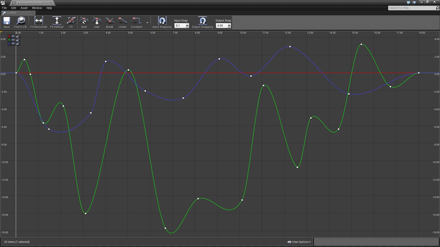This screenshot has height=247, width=440.
Task: Open the Output Snap value dropdown
Action: tap(229, 26)
